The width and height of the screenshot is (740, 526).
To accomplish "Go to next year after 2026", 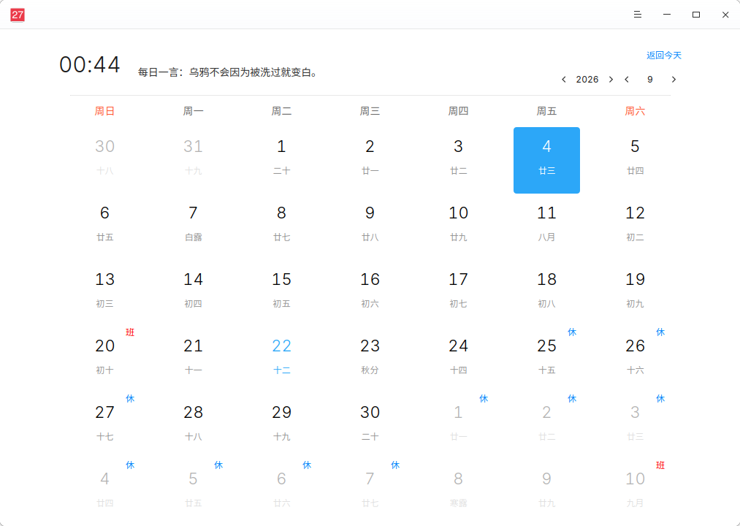I will (x=611, y=80).
